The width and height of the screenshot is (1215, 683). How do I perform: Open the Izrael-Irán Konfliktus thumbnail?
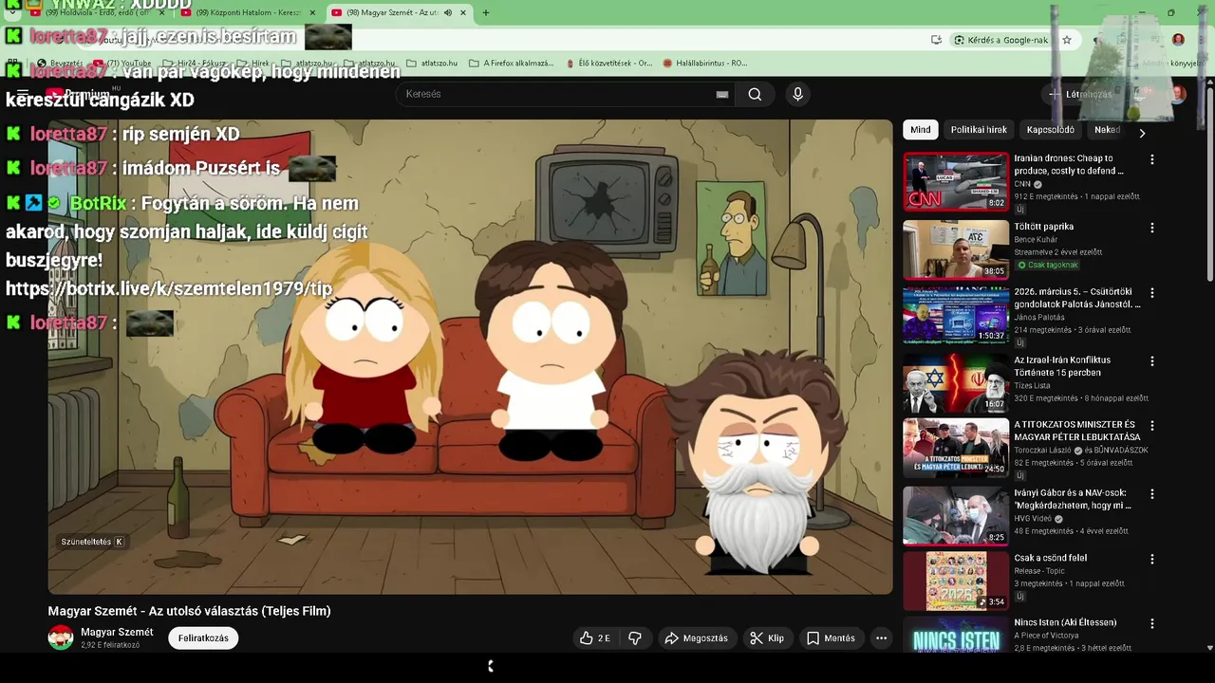pos(956,382)
